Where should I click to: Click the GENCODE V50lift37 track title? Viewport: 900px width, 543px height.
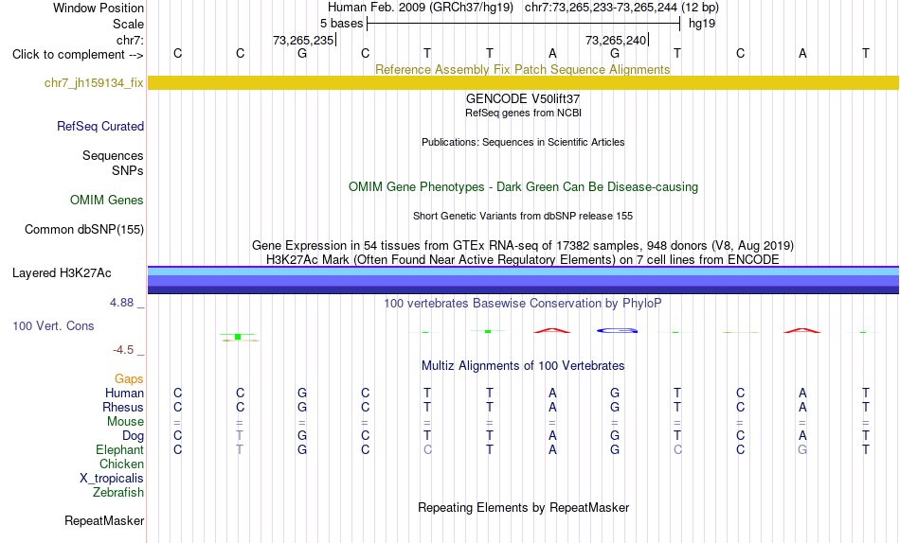[523, 98]
